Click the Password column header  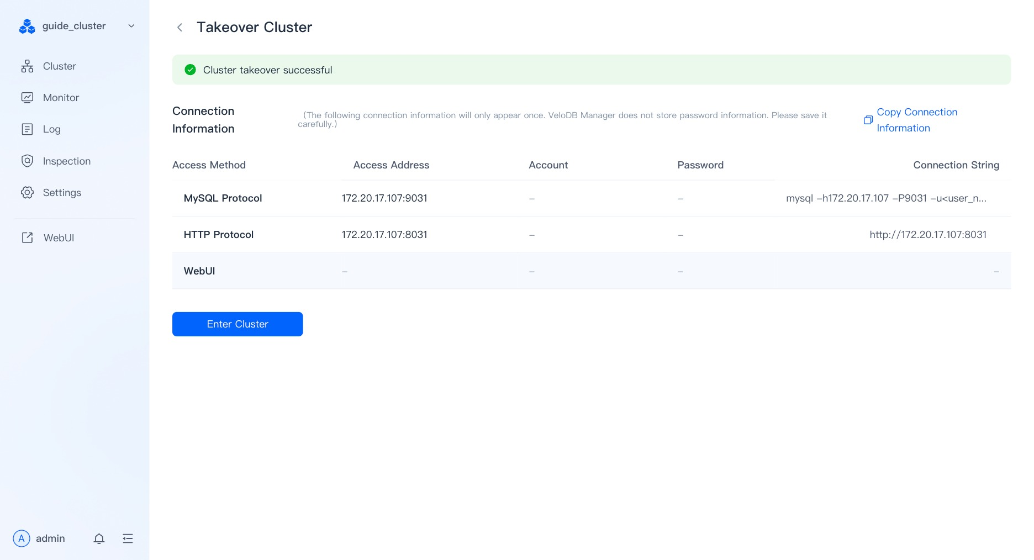(700, 165)
